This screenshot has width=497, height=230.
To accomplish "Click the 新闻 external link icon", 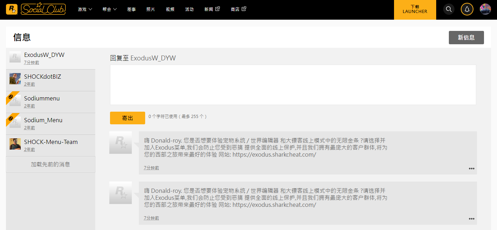I will click(x=218, y=9).
